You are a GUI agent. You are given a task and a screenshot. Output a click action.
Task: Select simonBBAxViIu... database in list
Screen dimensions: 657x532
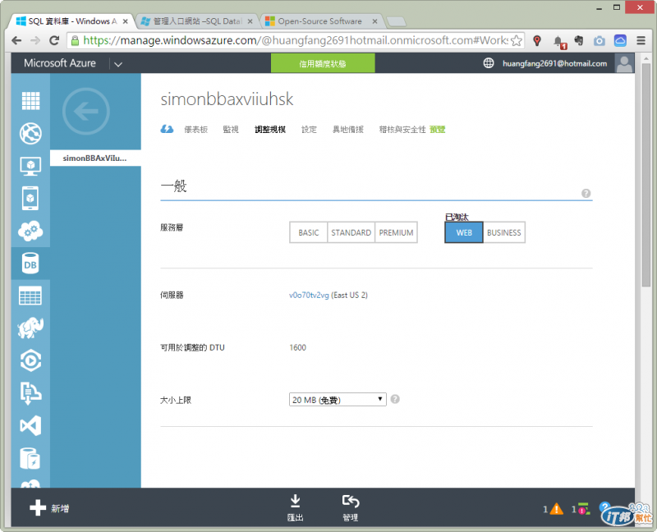click(95, 158)
